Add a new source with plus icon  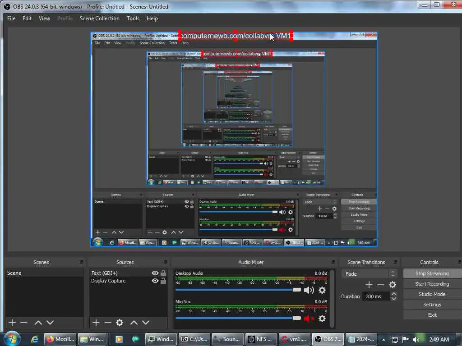96,323
